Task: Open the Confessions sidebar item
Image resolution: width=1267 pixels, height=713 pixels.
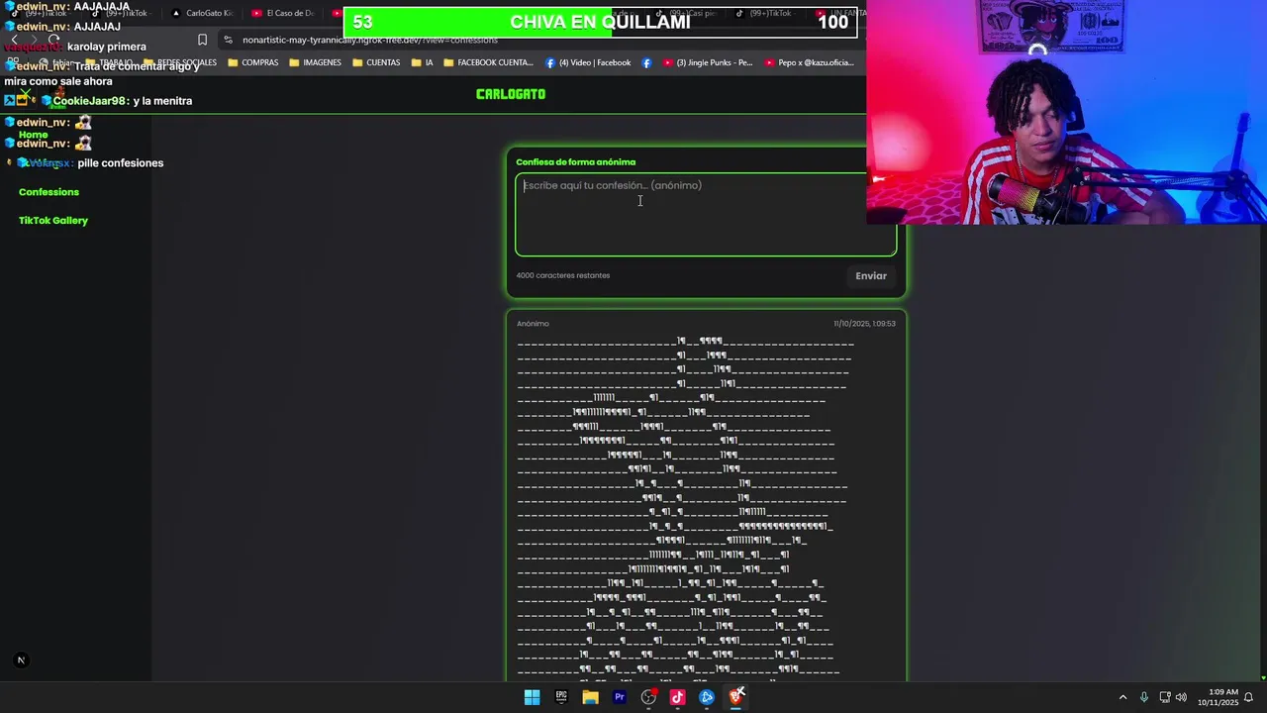Action: 49,192
